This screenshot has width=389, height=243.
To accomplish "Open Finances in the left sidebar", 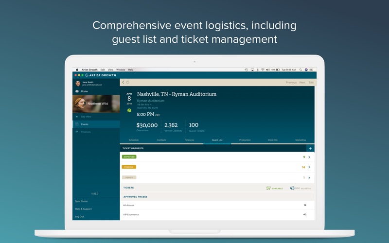I will [96, 132].
